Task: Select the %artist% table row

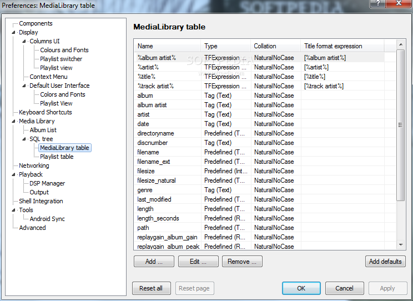Action: [259, 67]
